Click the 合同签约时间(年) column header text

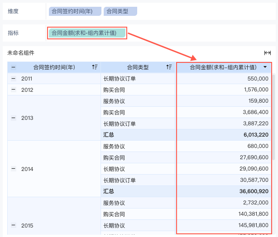point(54,67)
